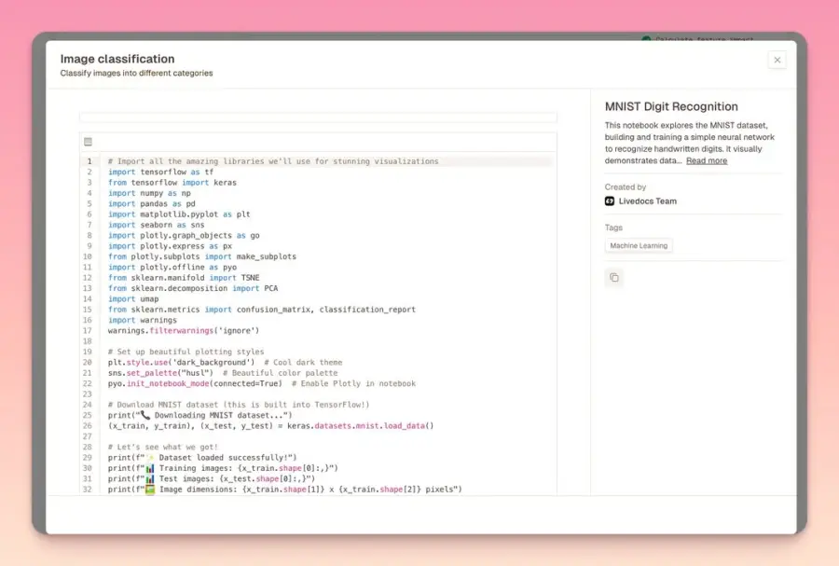The height and width of the screenshot is (566, 839).
Task: Click code line 'import matplotlib.pyplot as plt'
Action: [179, 214]
